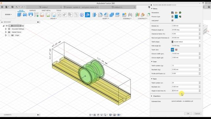Click the Helix angle stepper arrows
Viewport: 211px width, 119px height.
click(199, 46)
